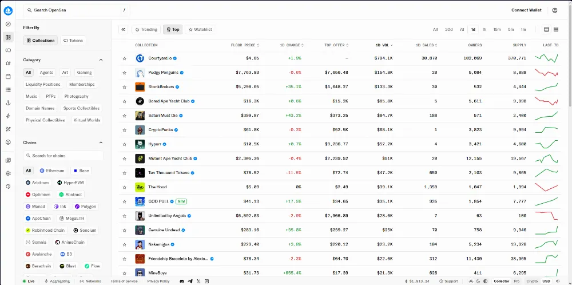The width and height of the screenshot is (572, 285).
Task: Sort by Top Offer column
Action: (x=337, y=45)
